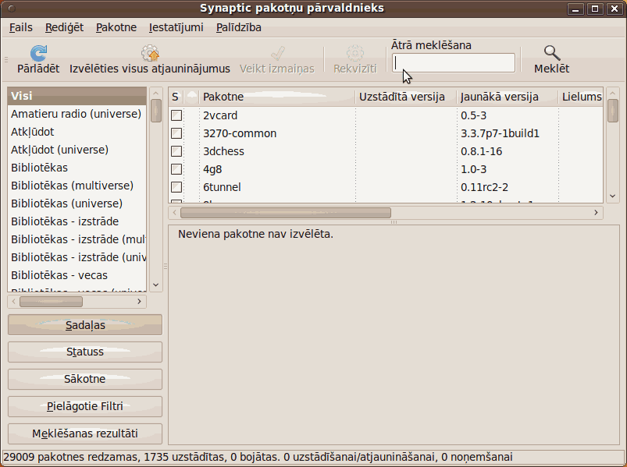Click package list horizontal scrollbar thumb
The image size is (627, 467).
(x=286, y=213)
